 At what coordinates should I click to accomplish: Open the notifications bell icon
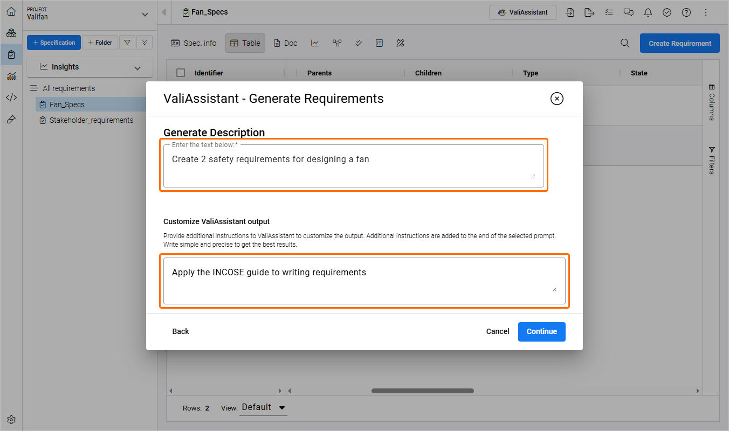[648, 12]
